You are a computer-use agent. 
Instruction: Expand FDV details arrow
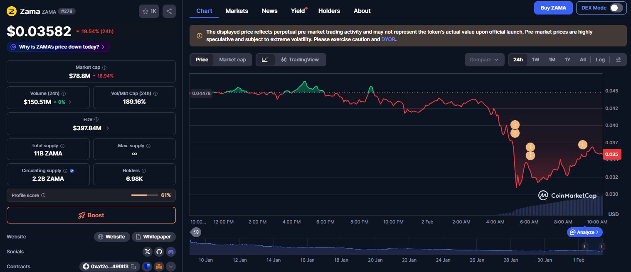coord(108,129)
